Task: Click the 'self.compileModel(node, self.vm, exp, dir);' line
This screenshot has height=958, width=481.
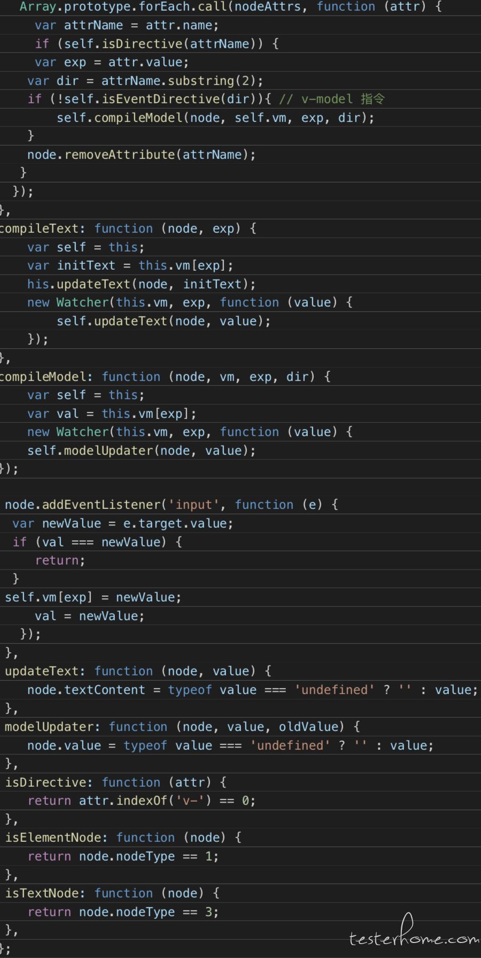Action: pyautogui.click(x=216, y=118)
